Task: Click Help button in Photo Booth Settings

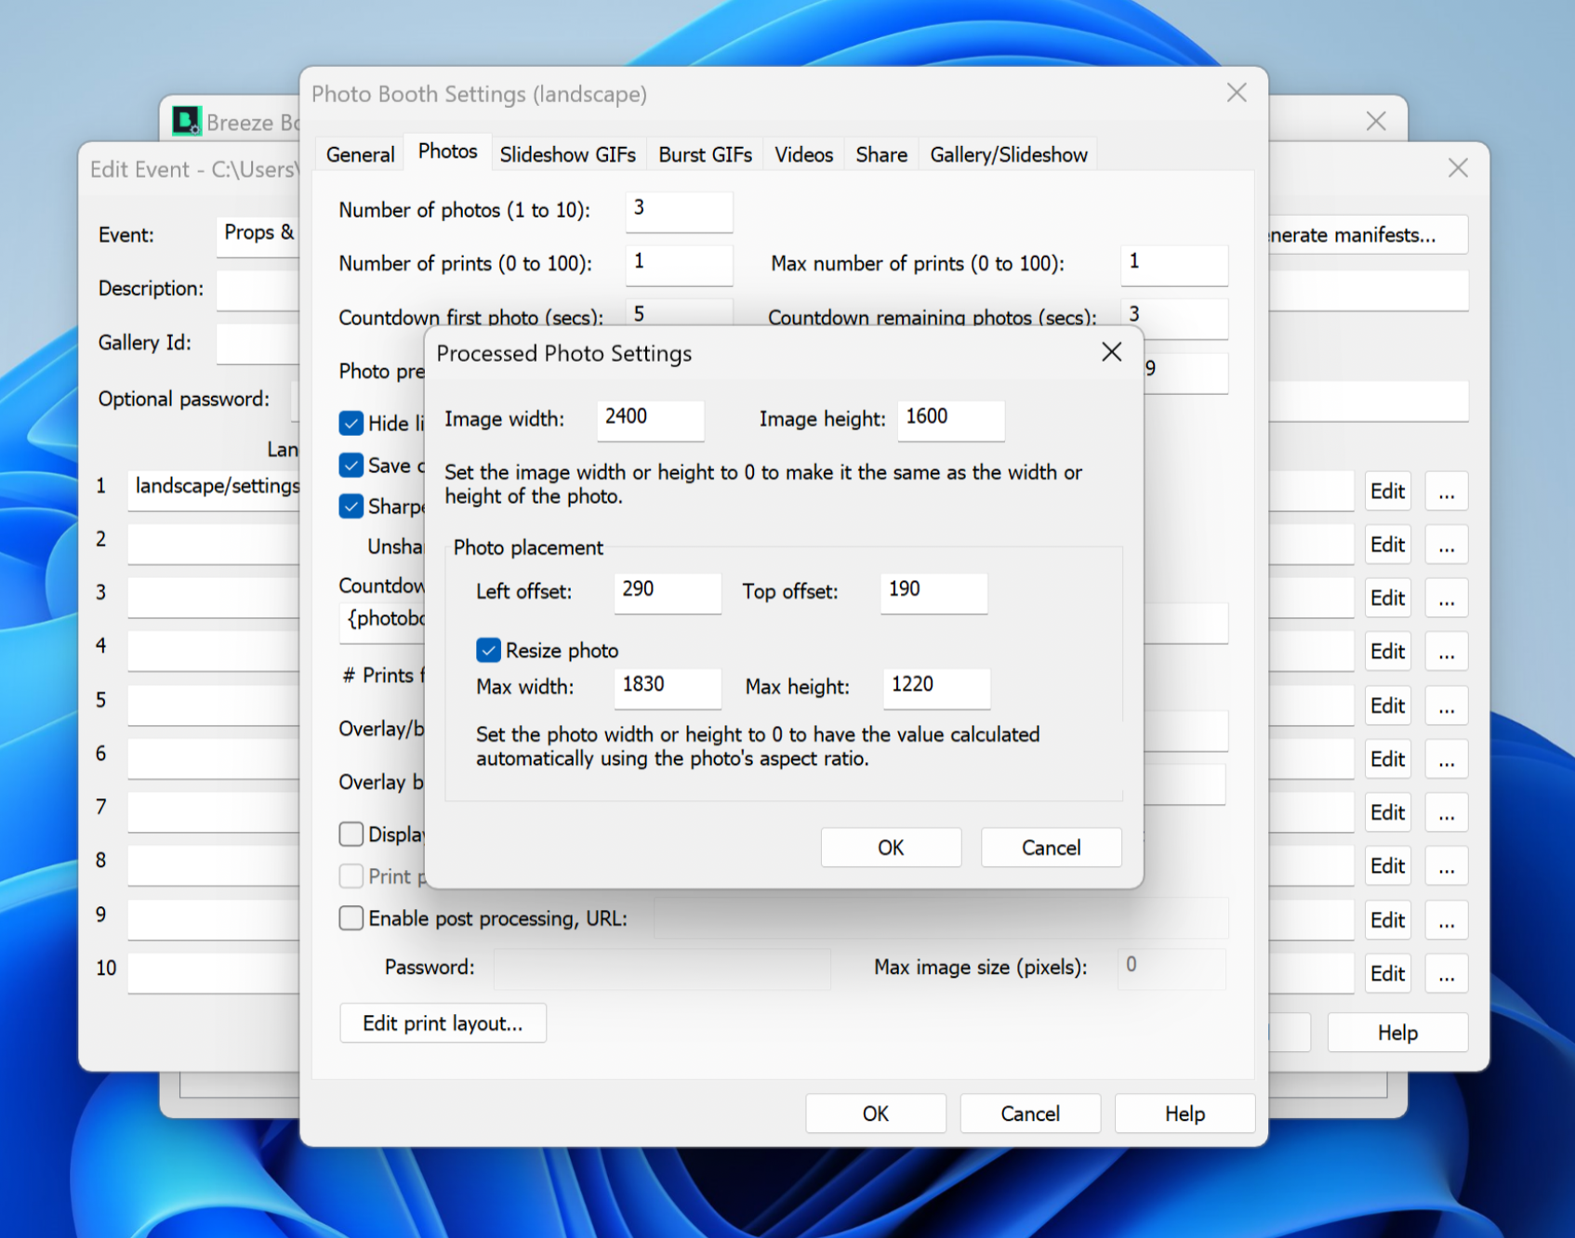Action: tap(1184, 1113)
